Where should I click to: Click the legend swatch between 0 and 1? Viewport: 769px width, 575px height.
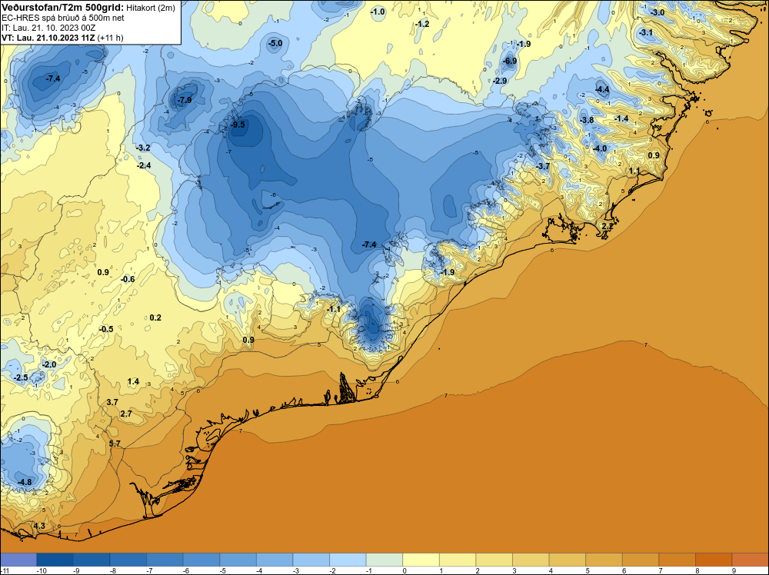pos(421,560)
